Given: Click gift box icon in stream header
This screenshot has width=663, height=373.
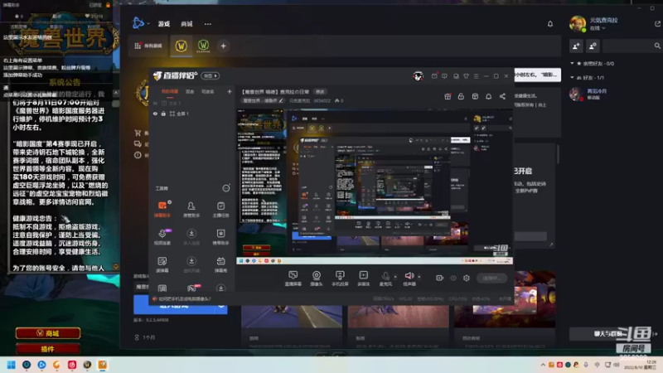Looking at the screenshot, I should [448, 96].
